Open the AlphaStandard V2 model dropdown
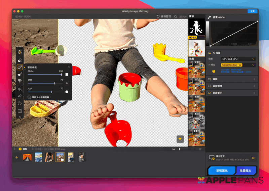The height and width of the screenshot is (191, 269). coord(238,65)
